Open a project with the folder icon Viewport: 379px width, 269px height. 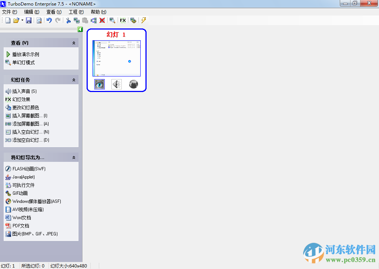pyautogui.click(x=16, y=20)
